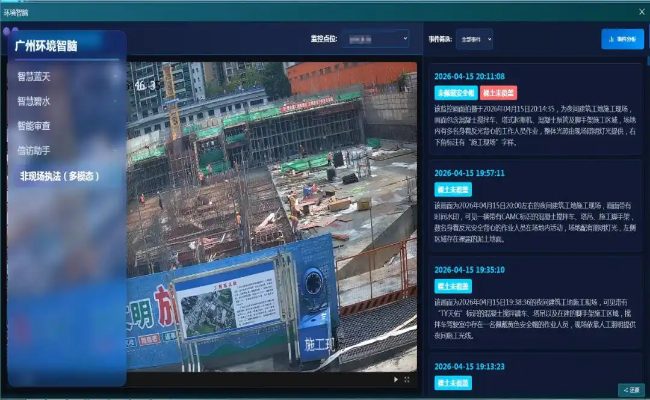Click the 广州环境智脑 title
This screenshot has height=400, width=650.
(46, 46)
